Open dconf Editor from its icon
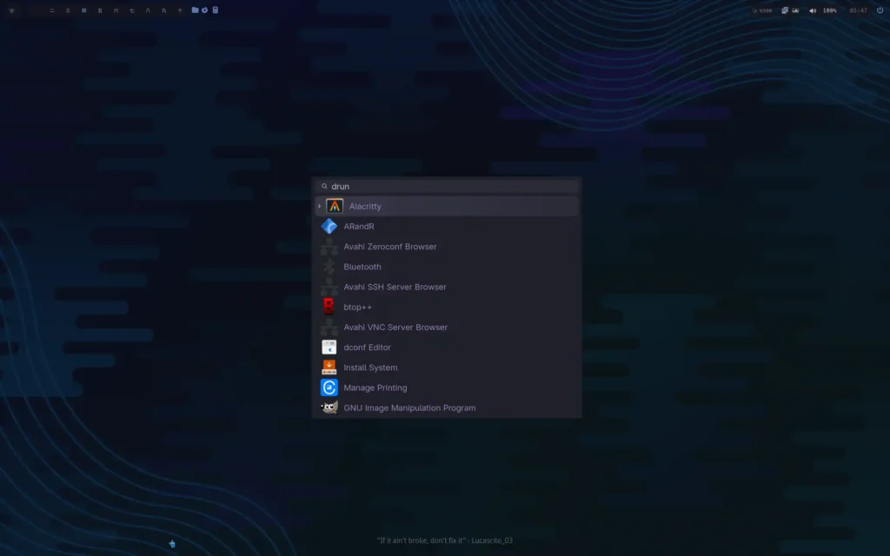Screen dimensions: 890x556 tap(329, 347)
